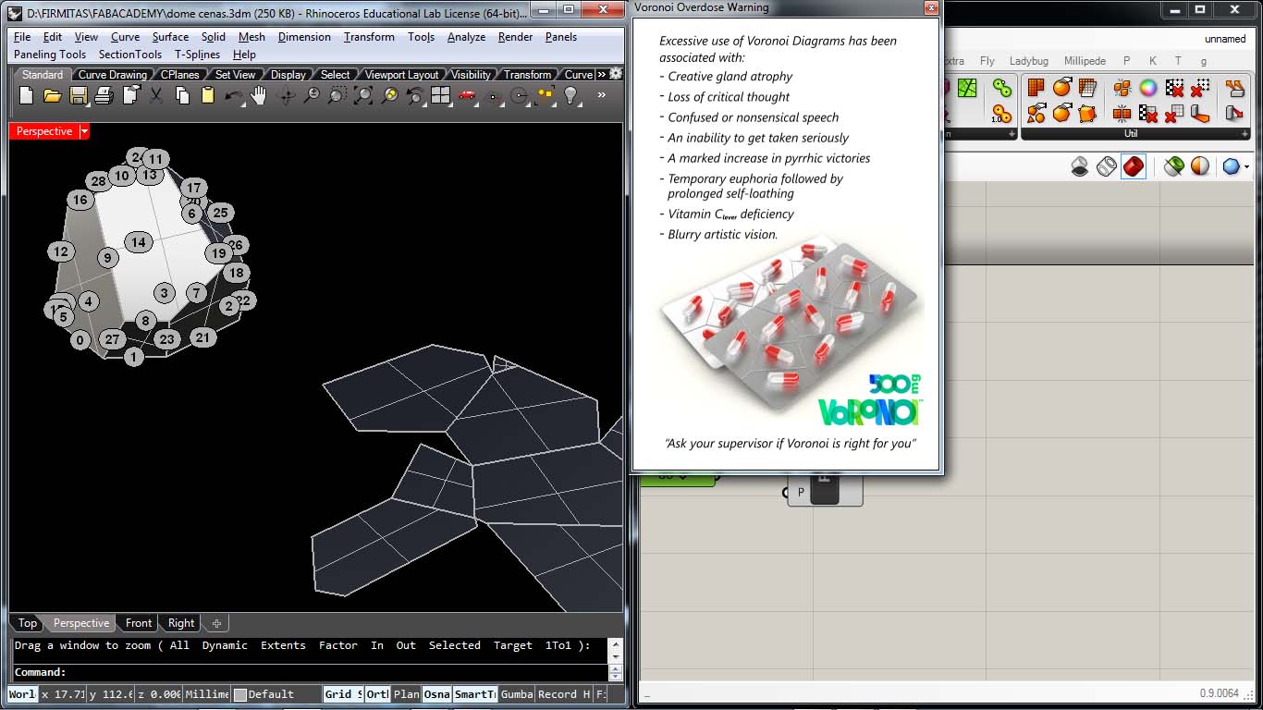Image resolution: width=1263 pixels, height=710 pixels.
Task: Toggle Grid Snap in status bar
Action: (342, 694)
